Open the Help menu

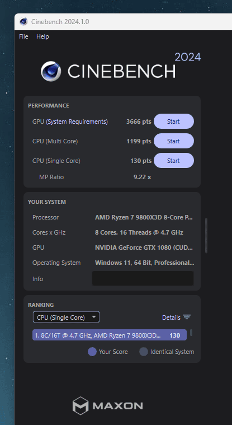coord(42,36)
